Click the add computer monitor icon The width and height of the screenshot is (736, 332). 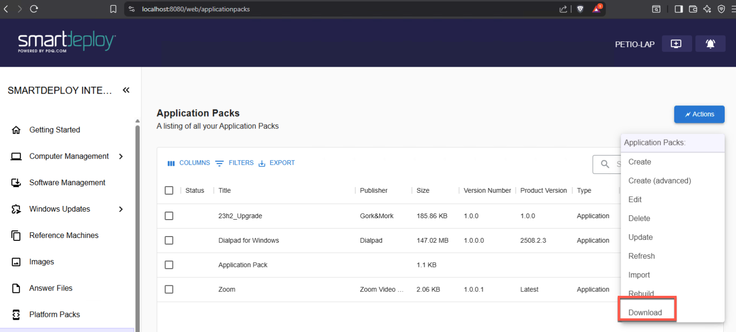click(x=676, y=44)
